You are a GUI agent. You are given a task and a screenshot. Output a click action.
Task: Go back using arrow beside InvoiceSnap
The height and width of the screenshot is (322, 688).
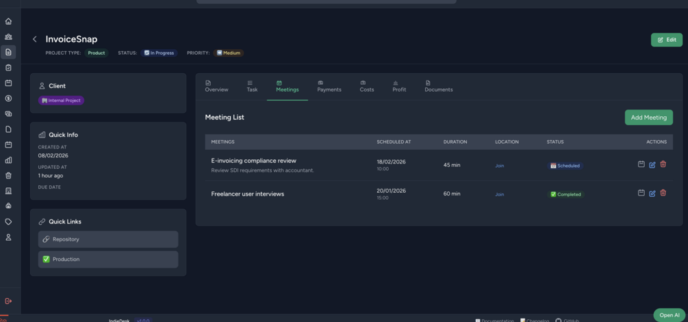pyautogui.click(x=35, y=40)
